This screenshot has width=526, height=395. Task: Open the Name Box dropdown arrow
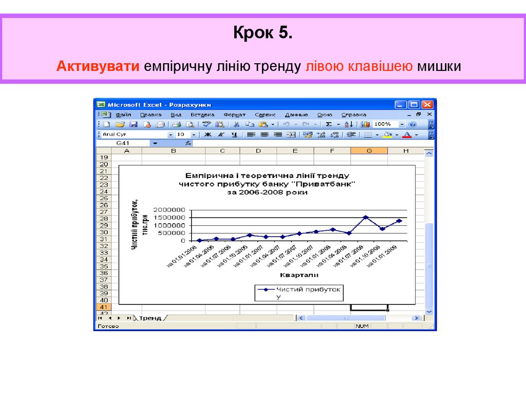[x=155, y=143]
